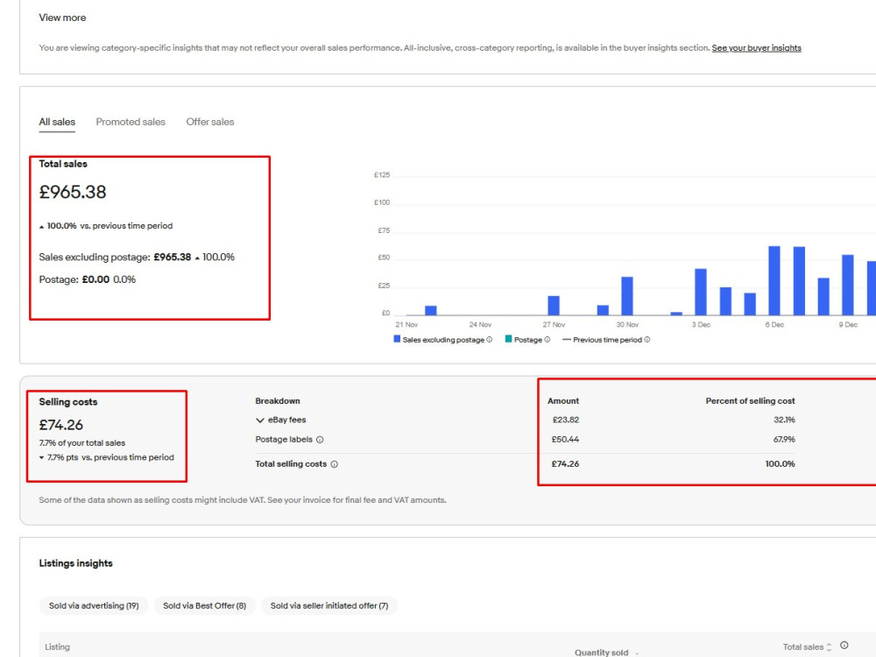This screenshot has height=657, width=876.
Task: Sort table by Total sales column arrows
Action: [829, 647]
